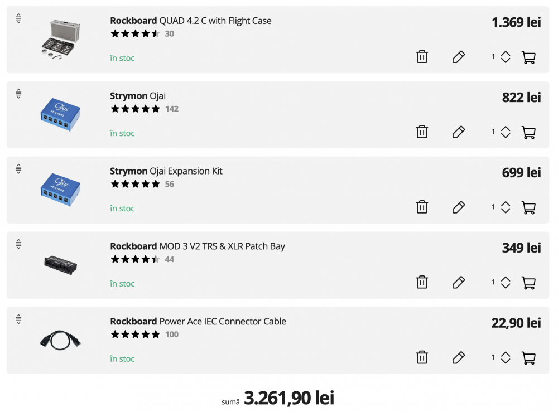558x412 pixels.
Task: Add Strymon Ojai Expansion Kit to cart
Action: tap(528, 207)
